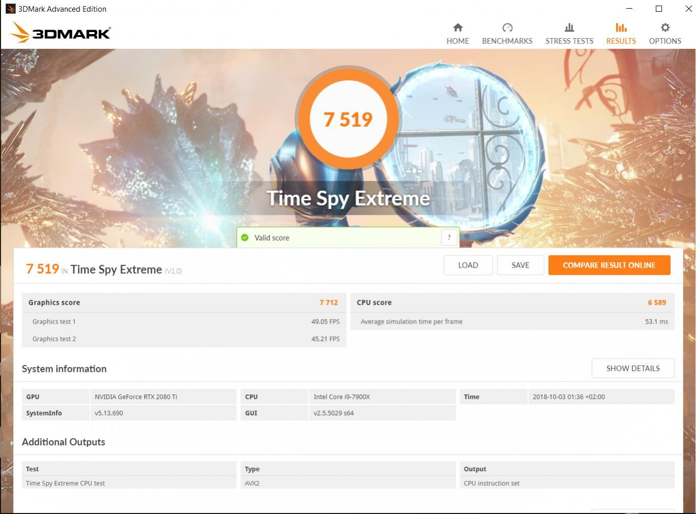Click the 3DMark title bar app icon
Screen dimensions: 696x514
pos(10,9)
